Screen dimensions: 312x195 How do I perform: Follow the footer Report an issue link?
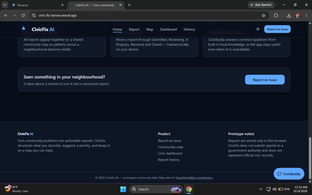169,141
